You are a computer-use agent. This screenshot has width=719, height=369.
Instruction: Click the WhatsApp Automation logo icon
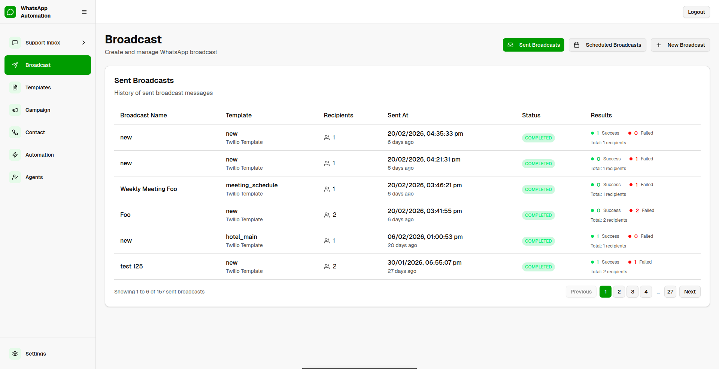tap(10, 12)
